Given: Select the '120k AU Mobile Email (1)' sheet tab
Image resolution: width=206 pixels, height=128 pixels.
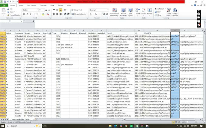Looking at the screenshot, I should pyautogui.click(x=21, y=119).
